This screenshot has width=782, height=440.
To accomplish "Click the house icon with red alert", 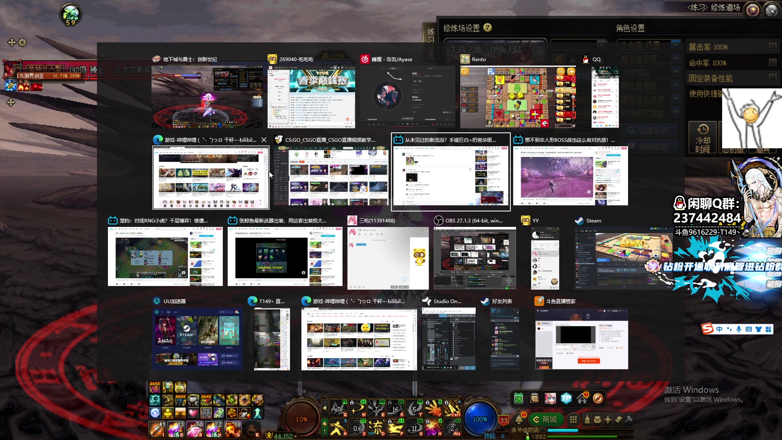I will 582,398.
